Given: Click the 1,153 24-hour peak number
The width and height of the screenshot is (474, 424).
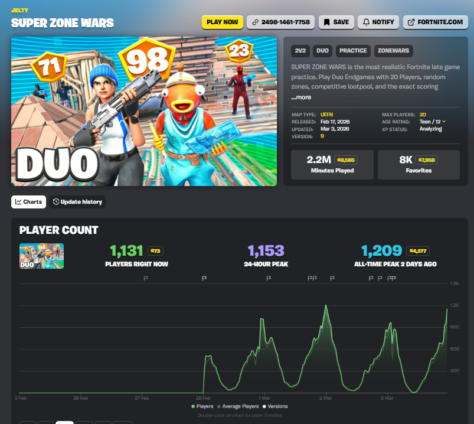Looking at the screenshot, I should (x=266, y=251).
